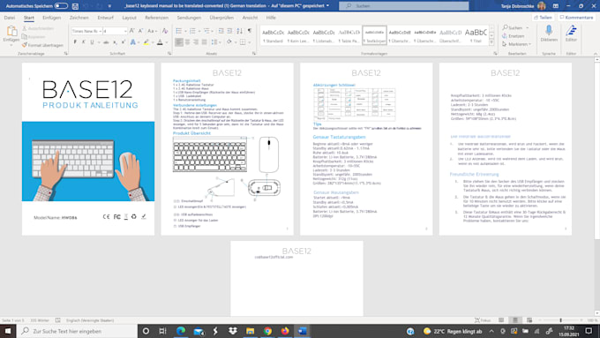Decrease paragraph indent
The width and height of the screenshot is (600, 338).
point(221,31)
